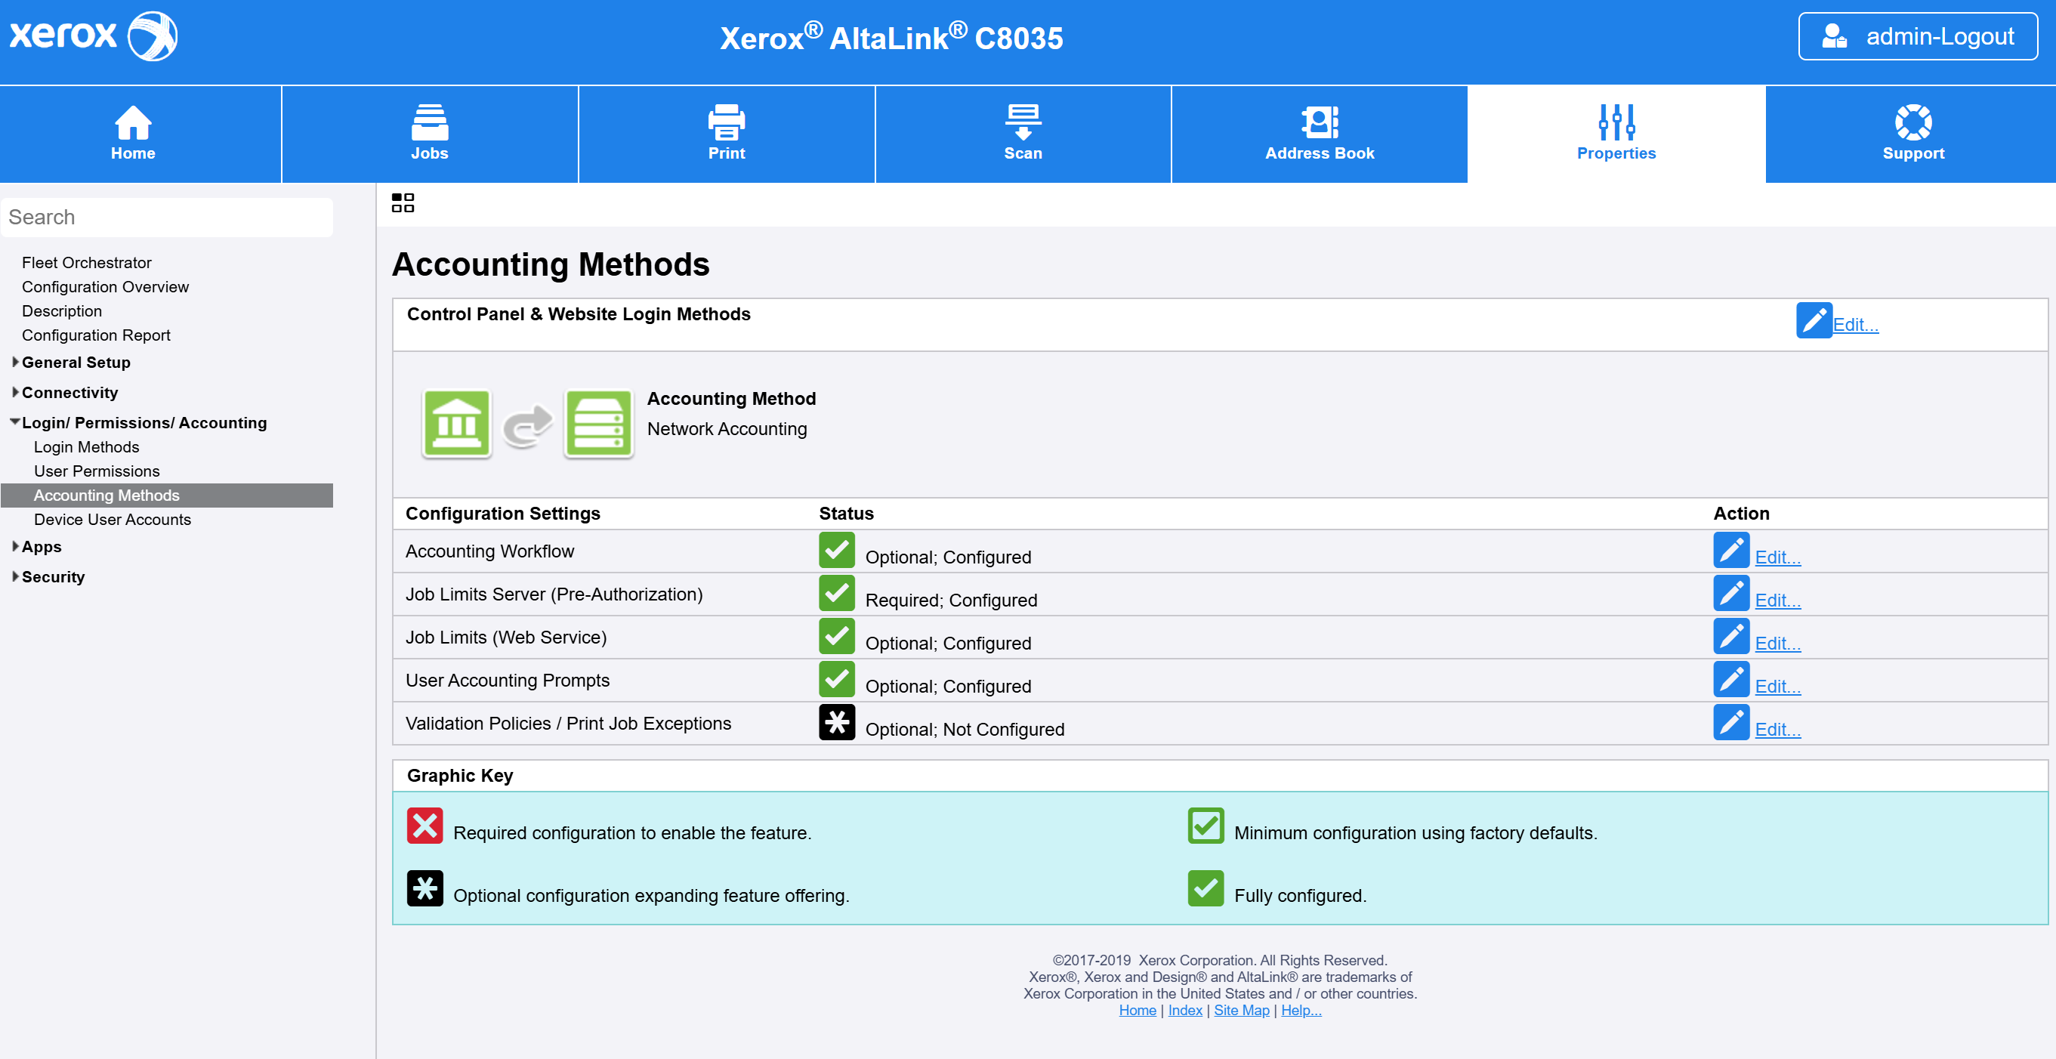Screen dimensions: 2056x1059
Task: Open Fleet Orchestrator page
Action: pos(86,263)
